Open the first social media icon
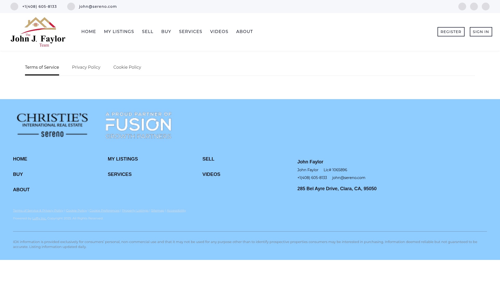The image size is (500, 281). point(462,7)
